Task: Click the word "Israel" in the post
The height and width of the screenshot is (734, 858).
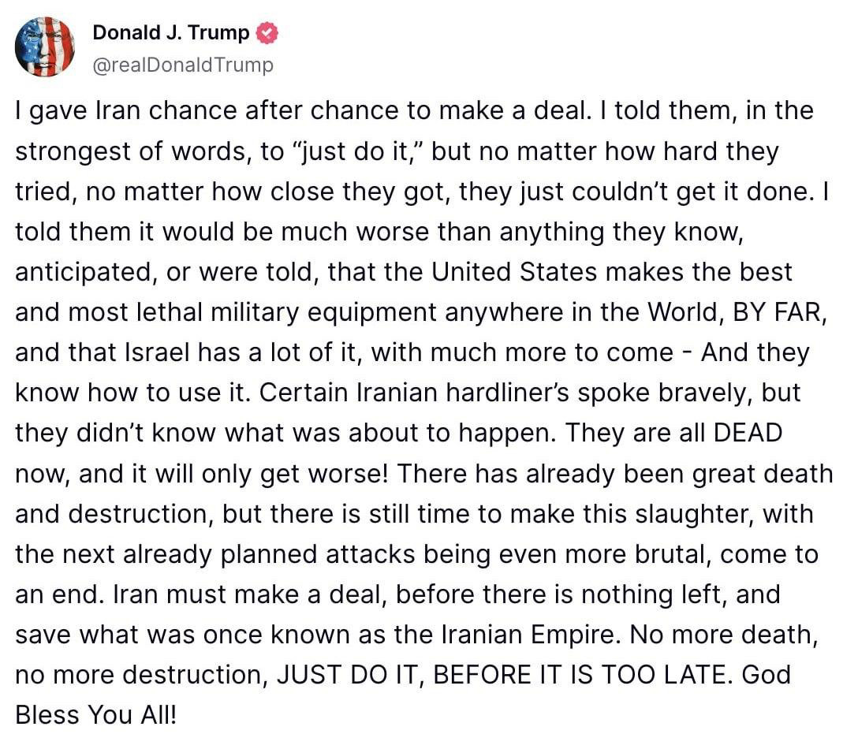Action: pyautogui.click(x=157, y=352)
